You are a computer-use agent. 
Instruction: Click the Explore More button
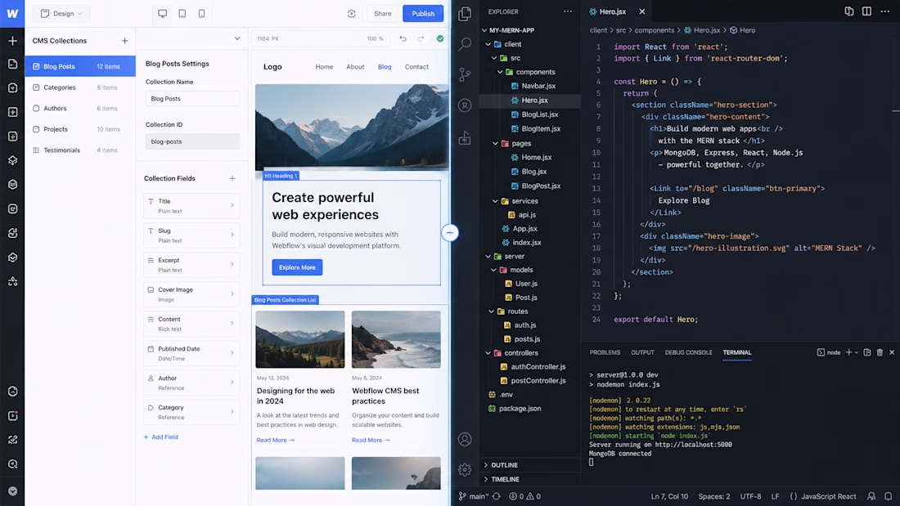click(x=297, y=267)
